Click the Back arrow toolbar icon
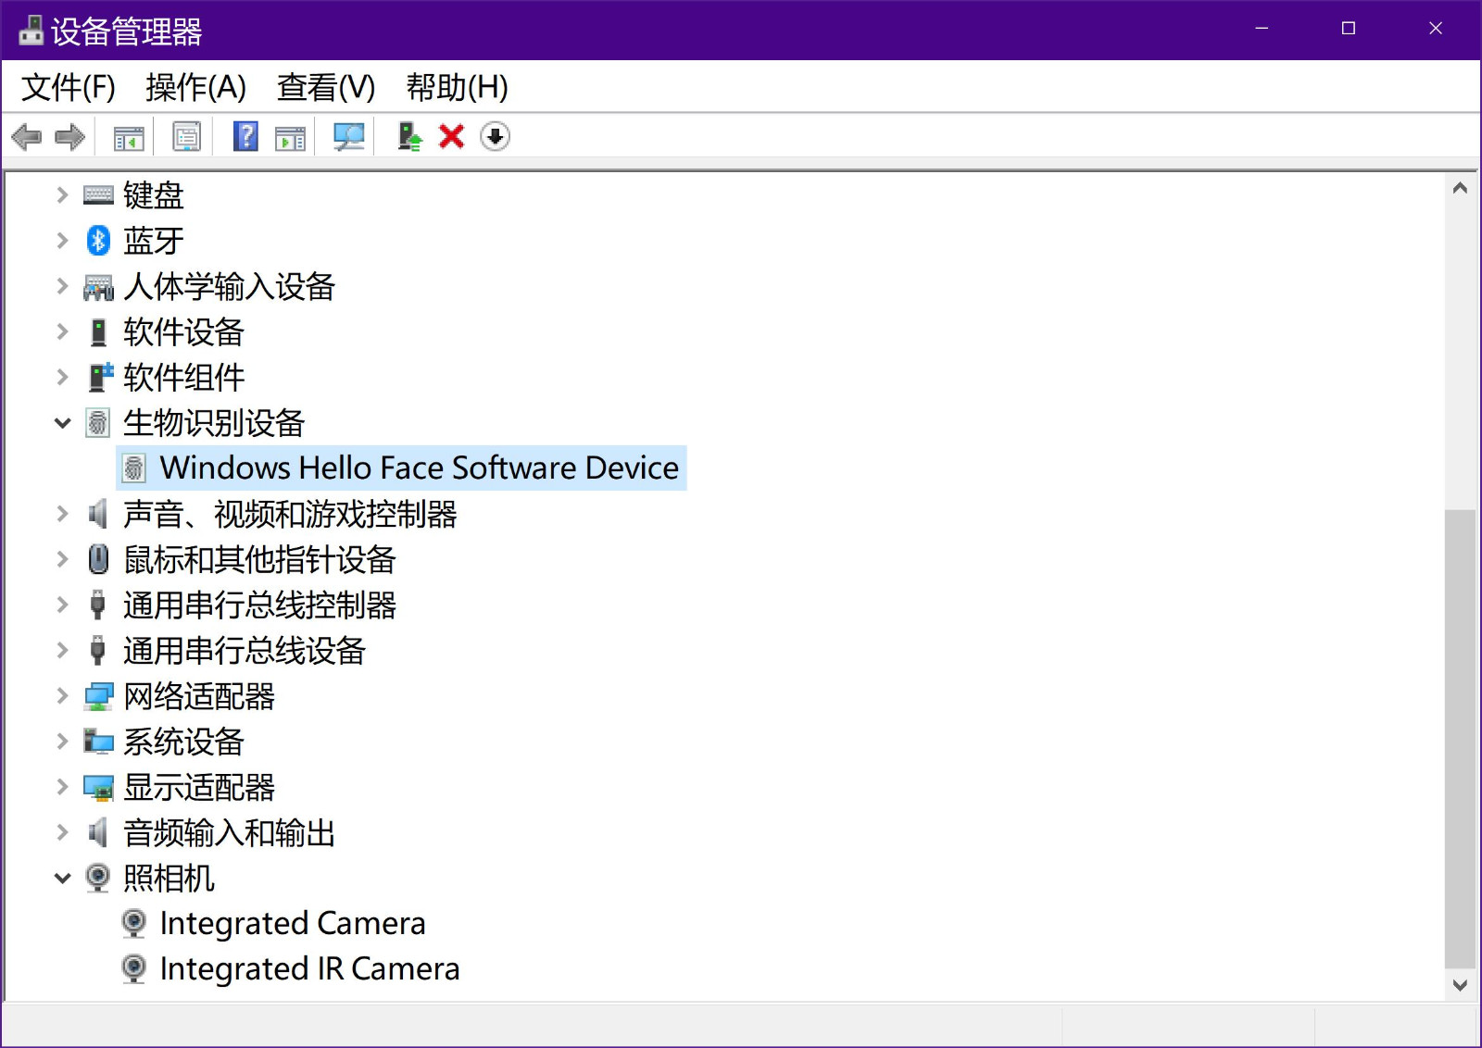This screenshot has height=1048, width=1482. tap(27, 137)
